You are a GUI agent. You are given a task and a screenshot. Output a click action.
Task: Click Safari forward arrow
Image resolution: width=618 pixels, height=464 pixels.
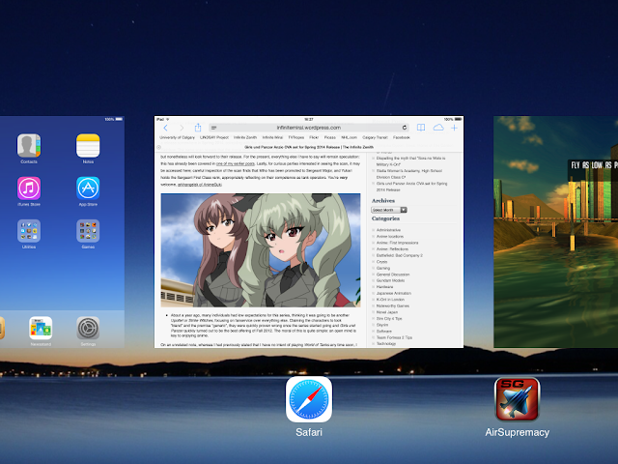[182, 128]
